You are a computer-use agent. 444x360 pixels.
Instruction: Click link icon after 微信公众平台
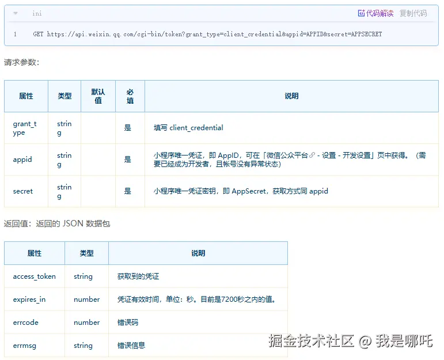(312, 155)
